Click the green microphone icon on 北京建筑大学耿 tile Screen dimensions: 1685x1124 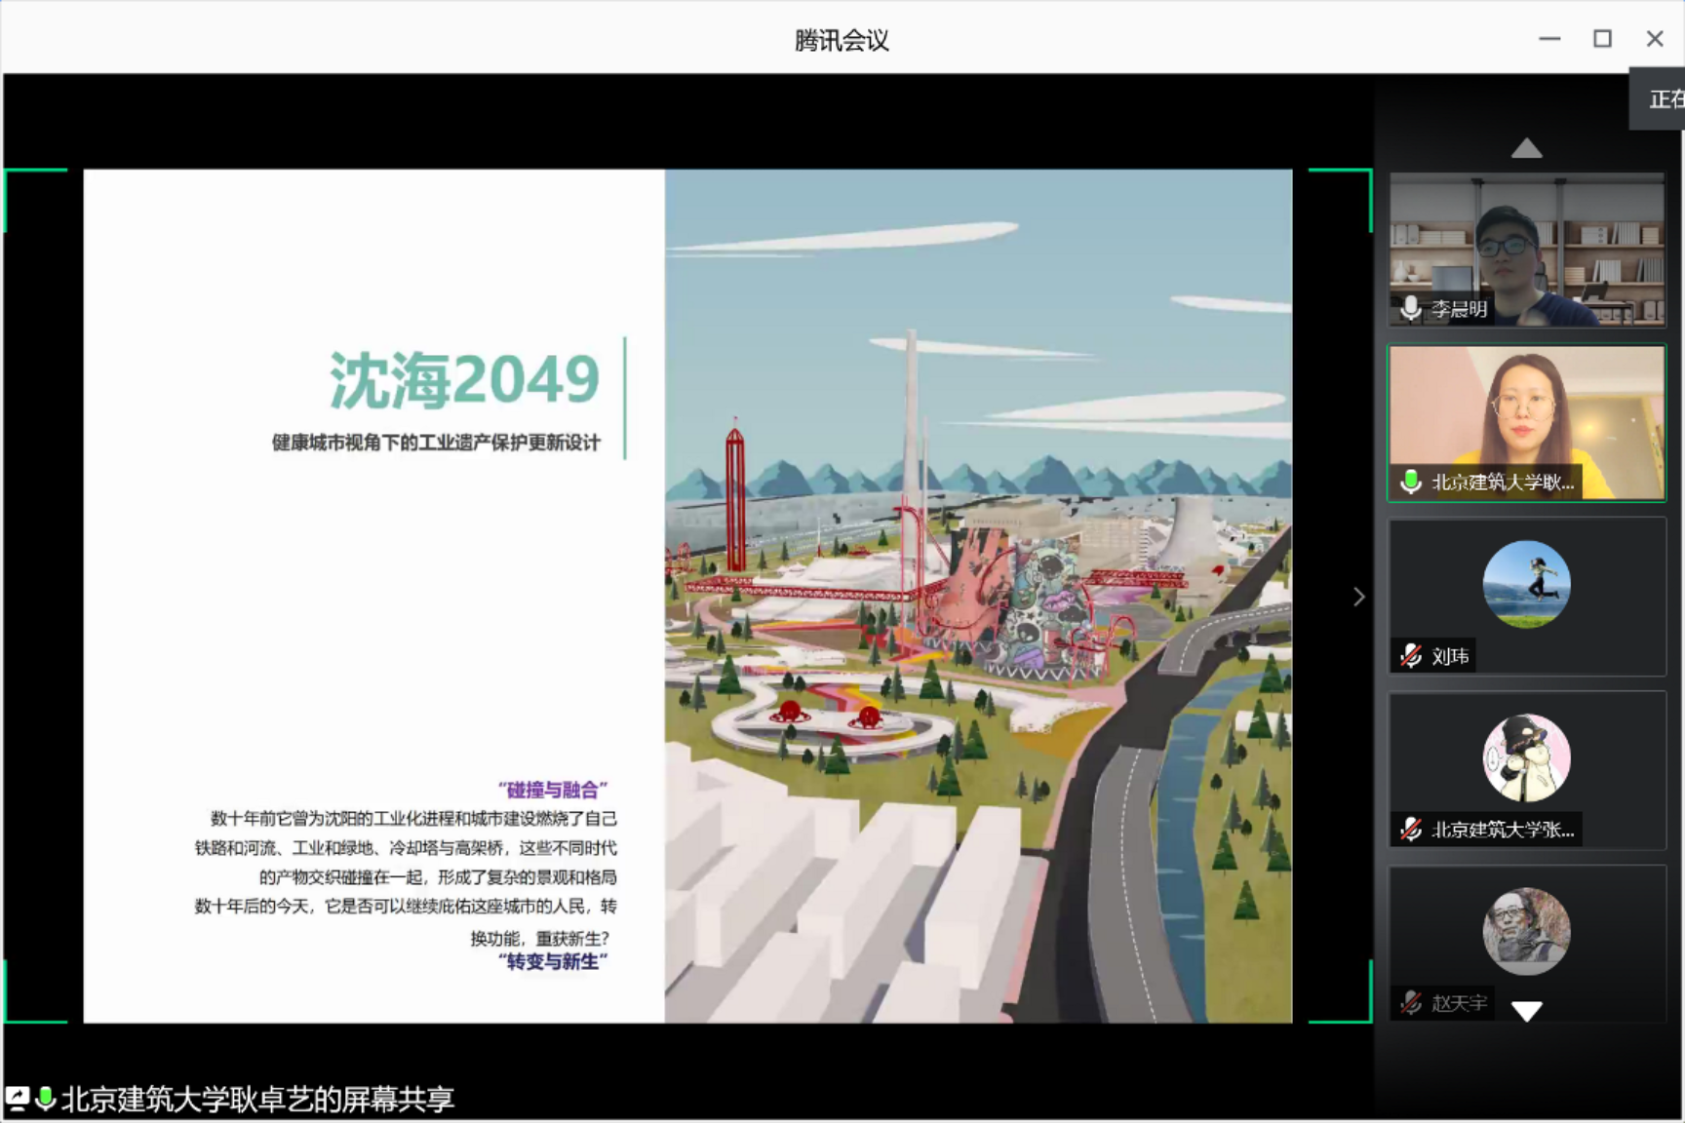(1410, 482)
